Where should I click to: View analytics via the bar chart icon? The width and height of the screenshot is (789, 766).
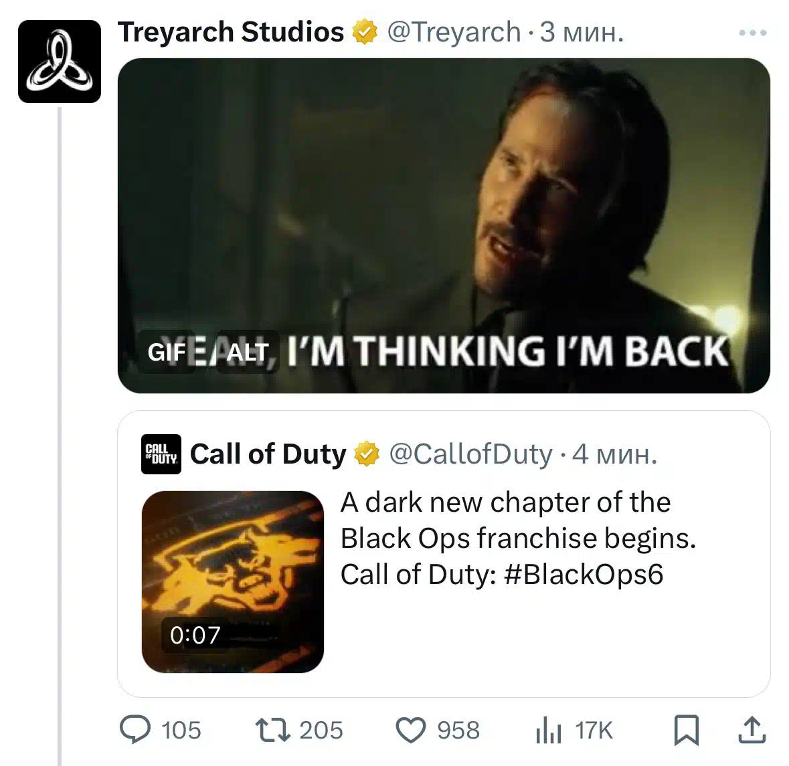(549, 730)
